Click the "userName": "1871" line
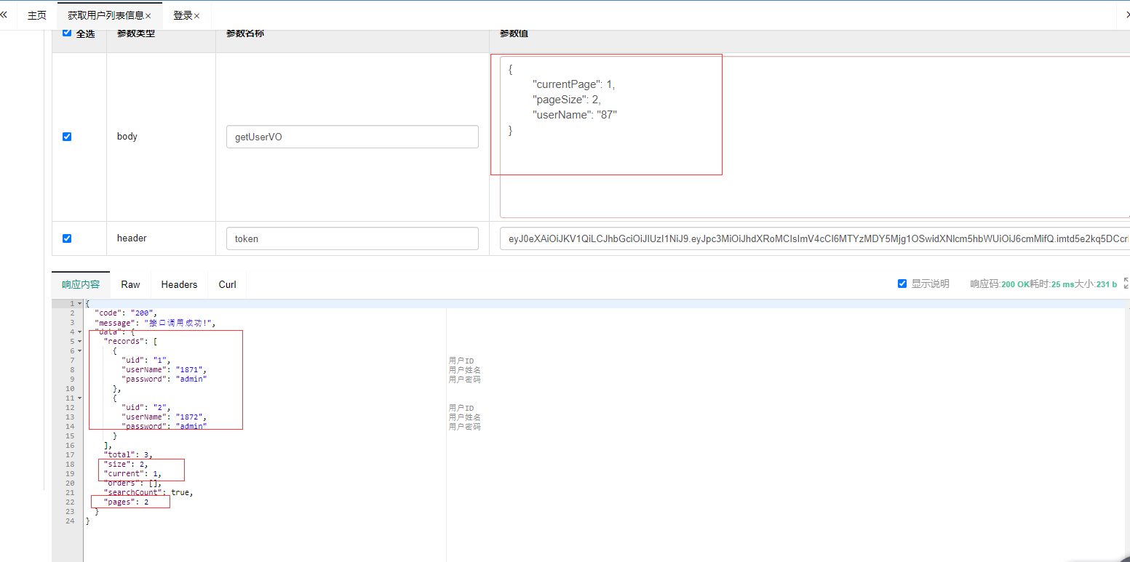The image size is (1130, 562). click(x=165, y=369)
